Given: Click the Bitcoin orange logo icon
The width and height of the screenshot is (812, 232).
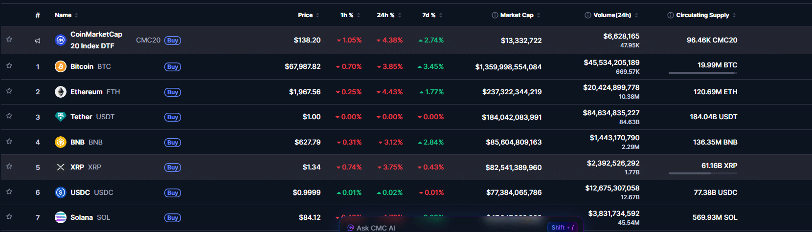Looking at the screenshot, I should 61,66.
